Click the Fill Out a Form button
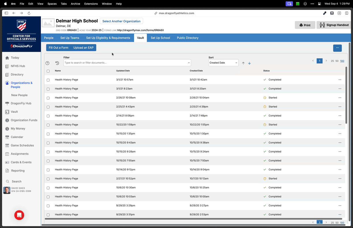This screenshot has width=353, height=228. [x=59, y=48]
